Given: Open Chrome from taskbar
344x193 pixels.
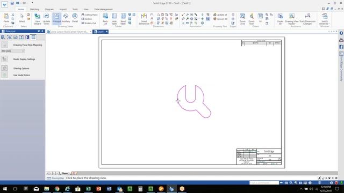Looking at the screenshot, I should tap(57, 189).
